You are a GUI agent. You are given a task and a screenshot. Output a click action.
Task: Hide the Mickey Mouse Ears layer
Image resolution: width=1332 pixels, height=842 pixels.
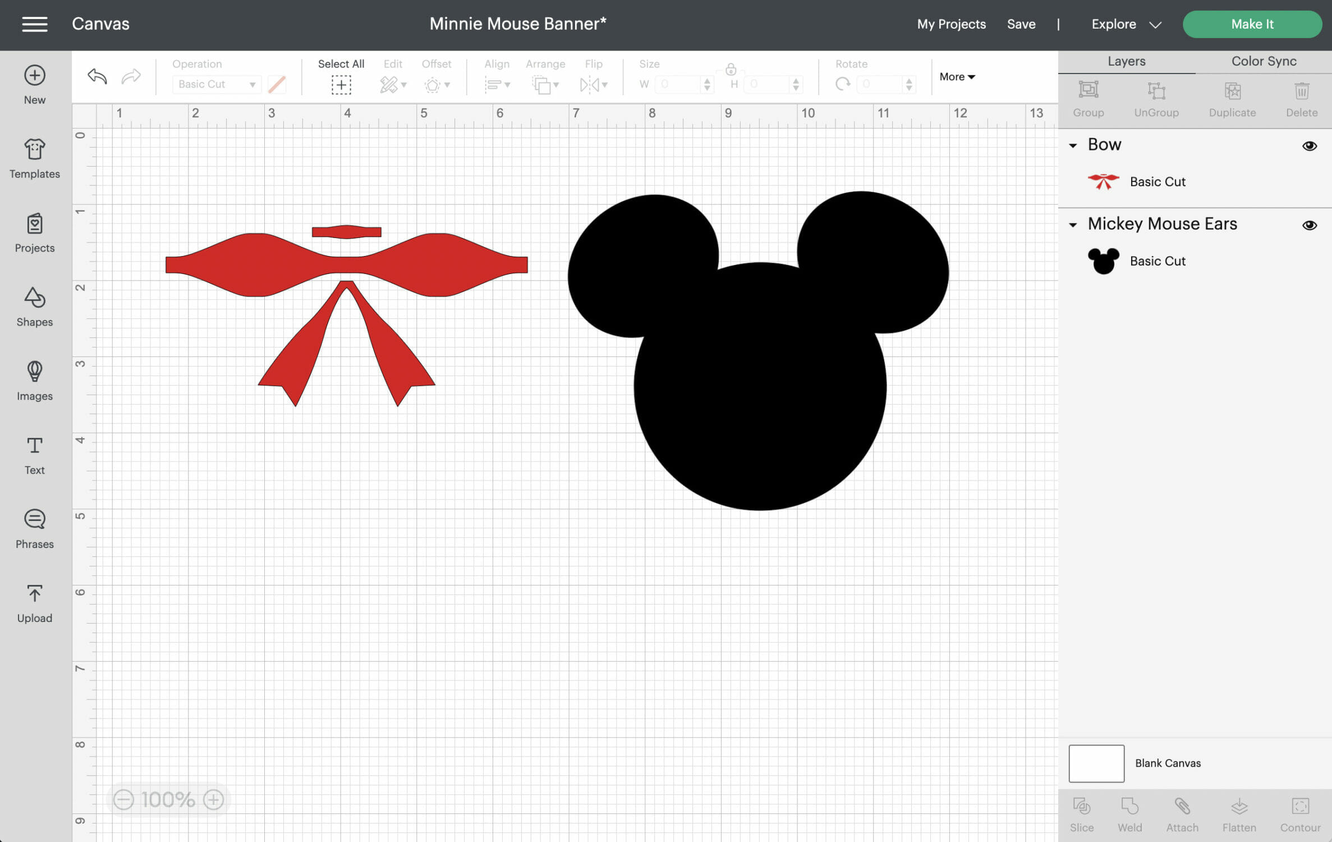[1309, 225]
